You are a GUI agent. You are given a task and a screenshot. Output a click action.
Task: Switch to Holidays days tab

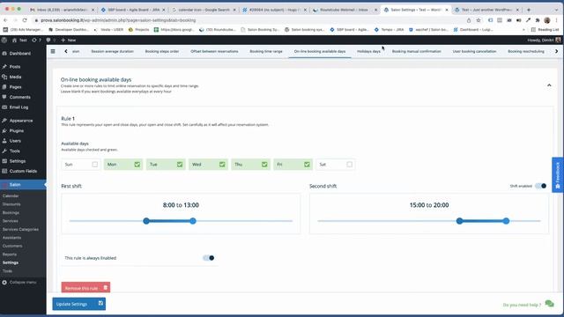click(368, 51)
